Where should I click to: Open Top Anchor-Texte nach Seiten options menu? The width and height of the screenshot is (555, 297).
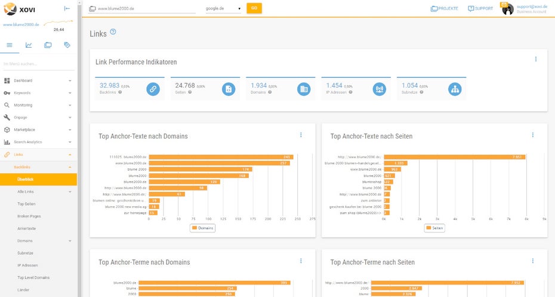[533, 134]
